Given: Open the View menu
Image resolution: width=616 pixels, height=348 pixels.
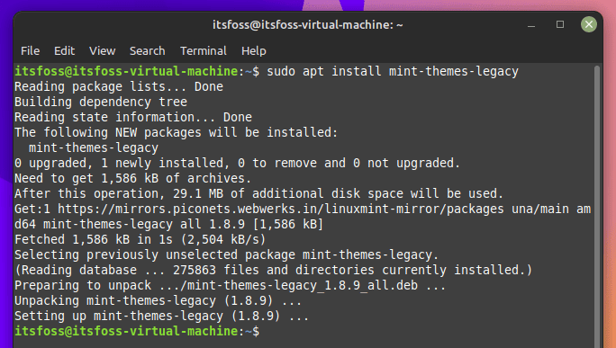Looking at the screenshot, I should (102, 51).
